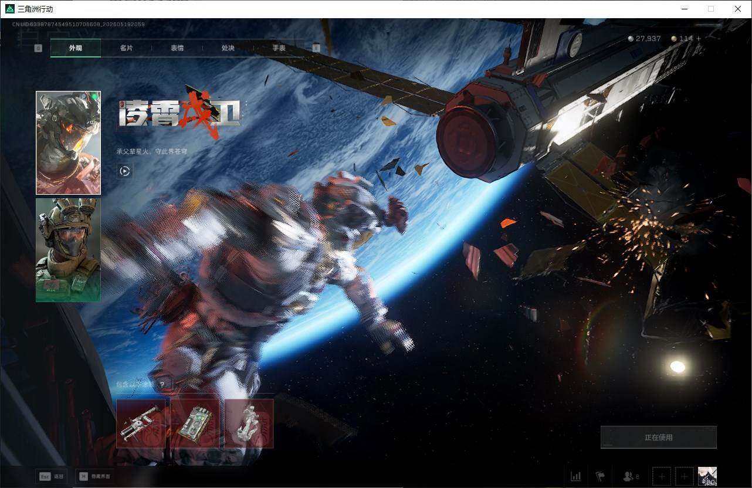Screen dimensions: 752x488
Task: Click the first empty squad slot plus
Action: (x=662, y=476)
